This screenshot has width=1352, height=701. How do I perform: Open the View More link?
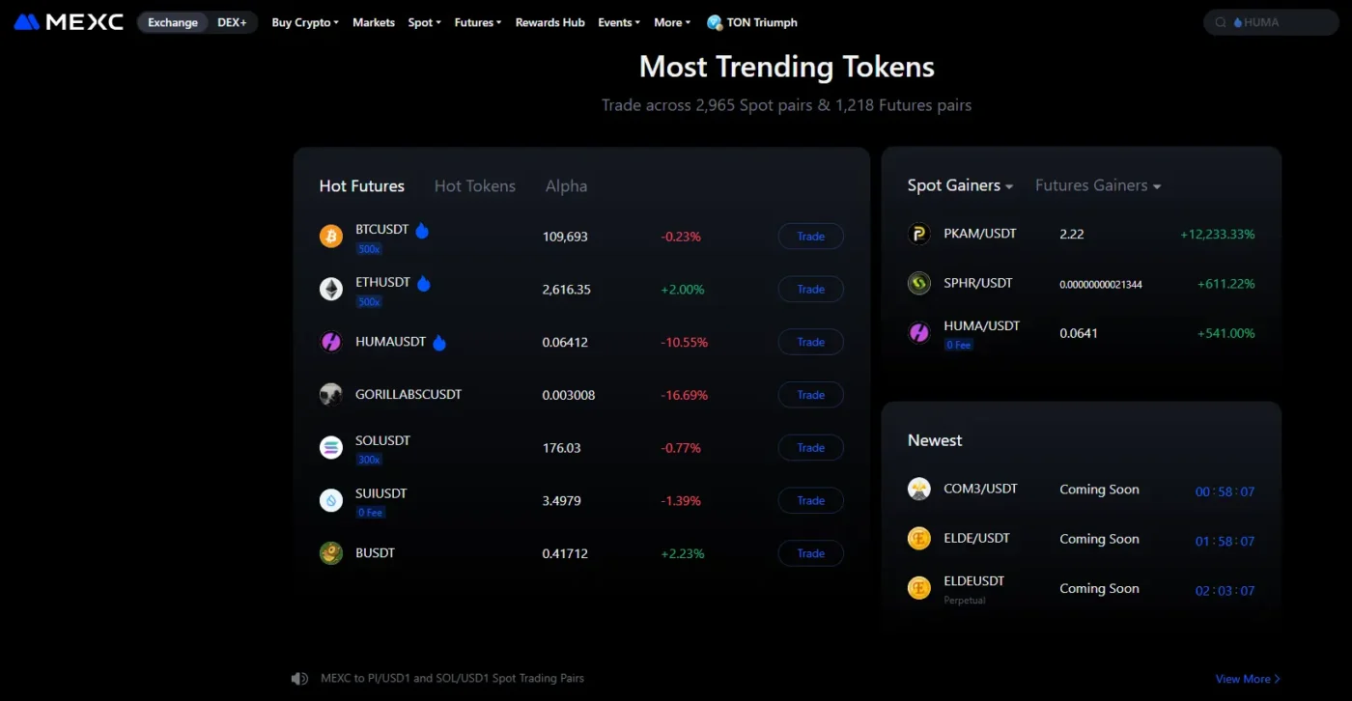click(x=1248, y=679)
